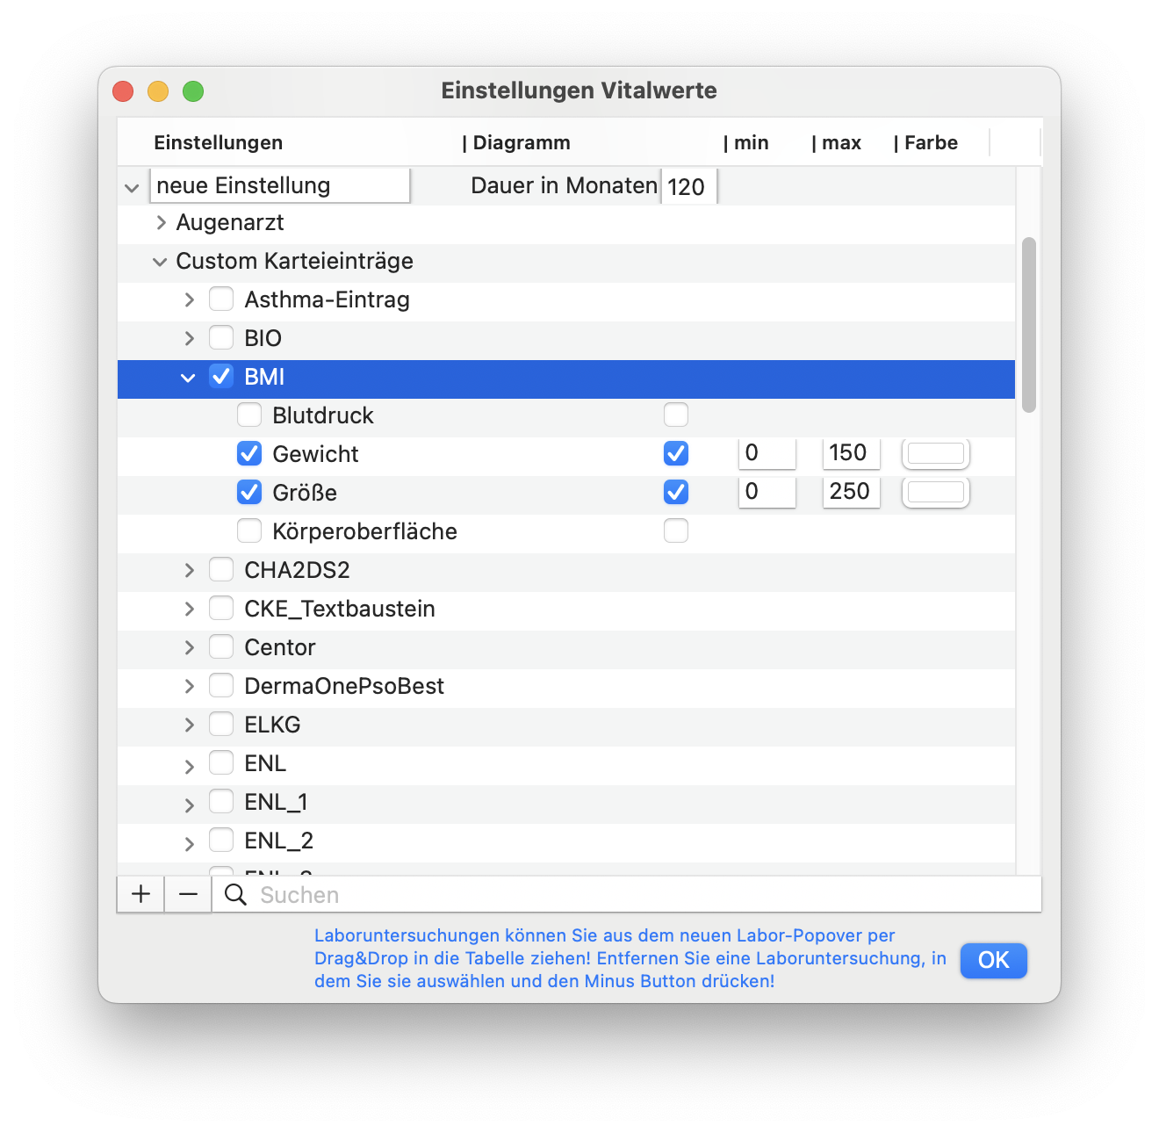Click the Dauer in Monaten value field

click(x=689, y=186)
